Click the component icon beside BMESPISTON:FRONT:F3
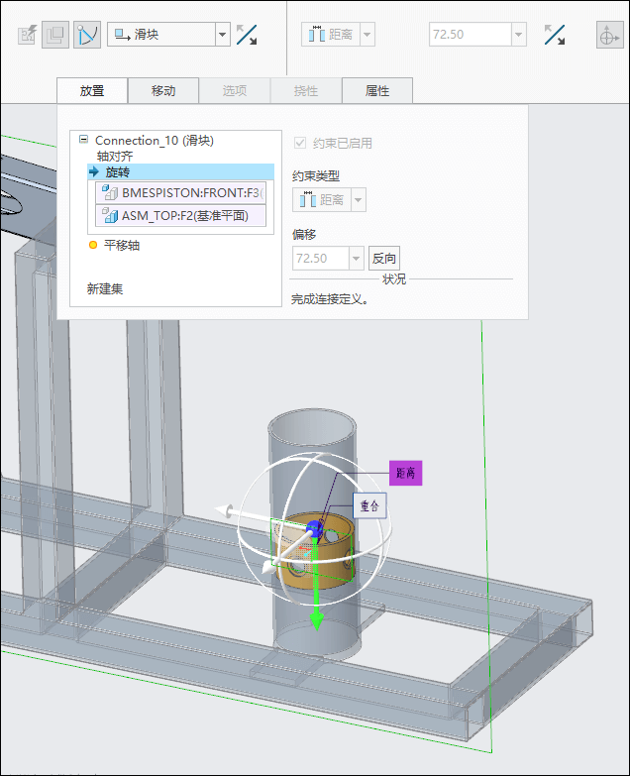 point(110,192)
